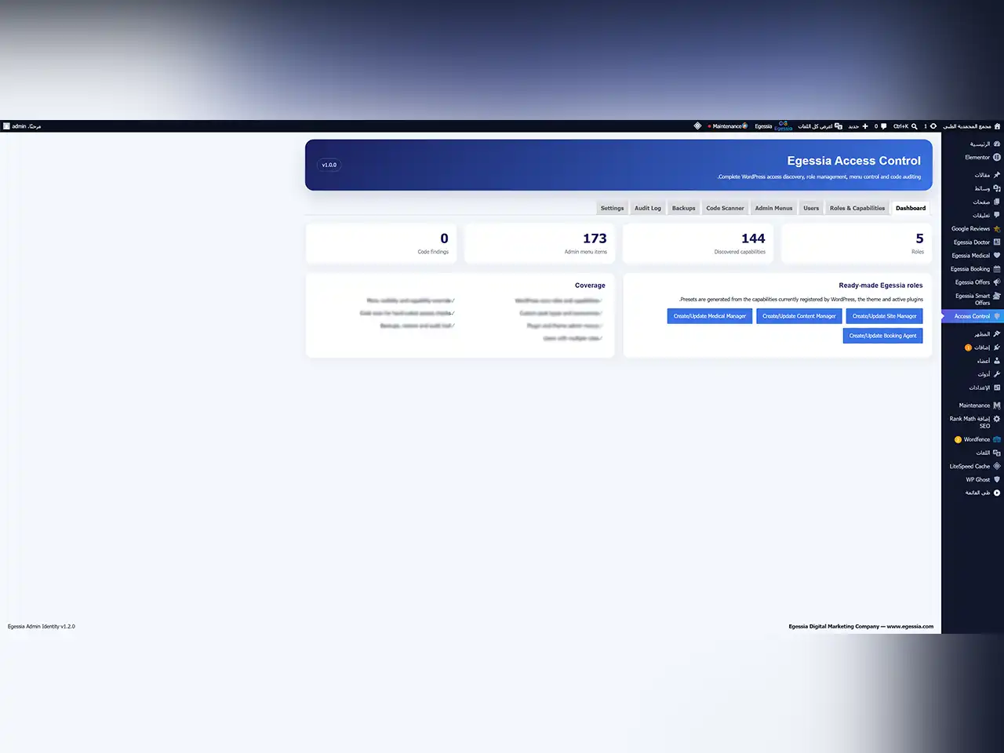Click the Pages icon in the sidebar
This screenshot has height=753, width=1004.
click(x=997, y=202)
